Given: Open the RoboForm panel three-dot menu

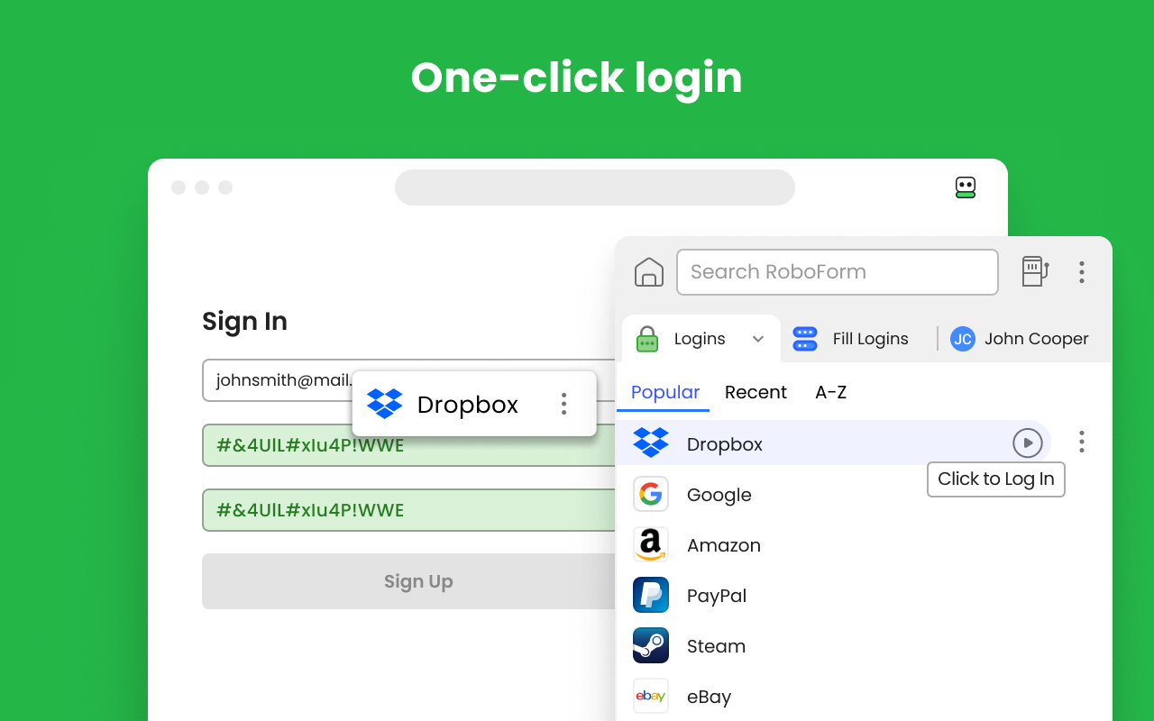Looking at the screenshot, I should [x=1082, y=272].
